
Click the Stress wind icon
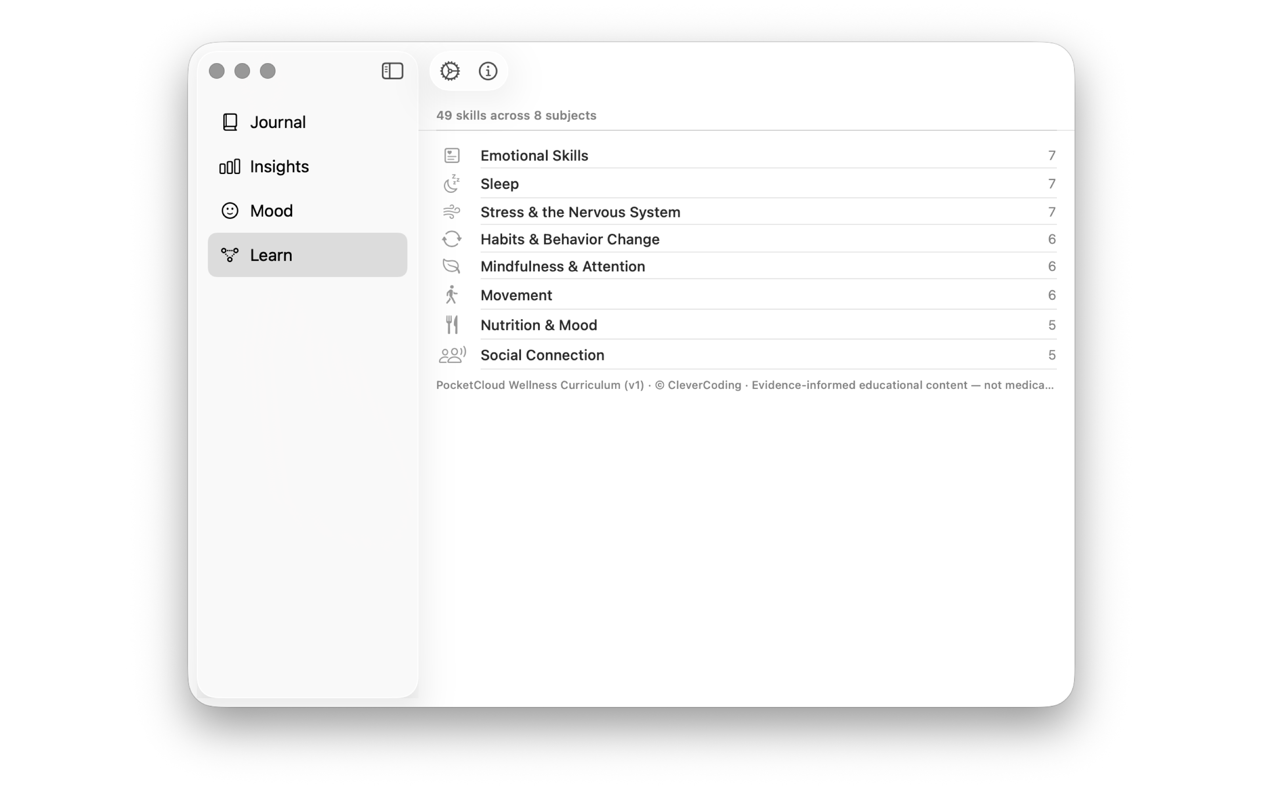[452, 212]
